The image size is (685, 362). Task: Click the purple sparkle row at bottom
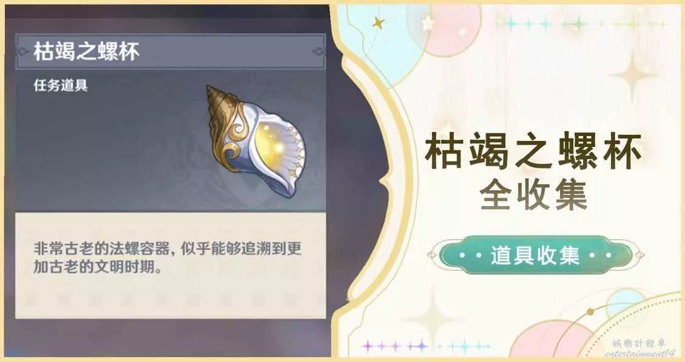(x=394, y=346)
